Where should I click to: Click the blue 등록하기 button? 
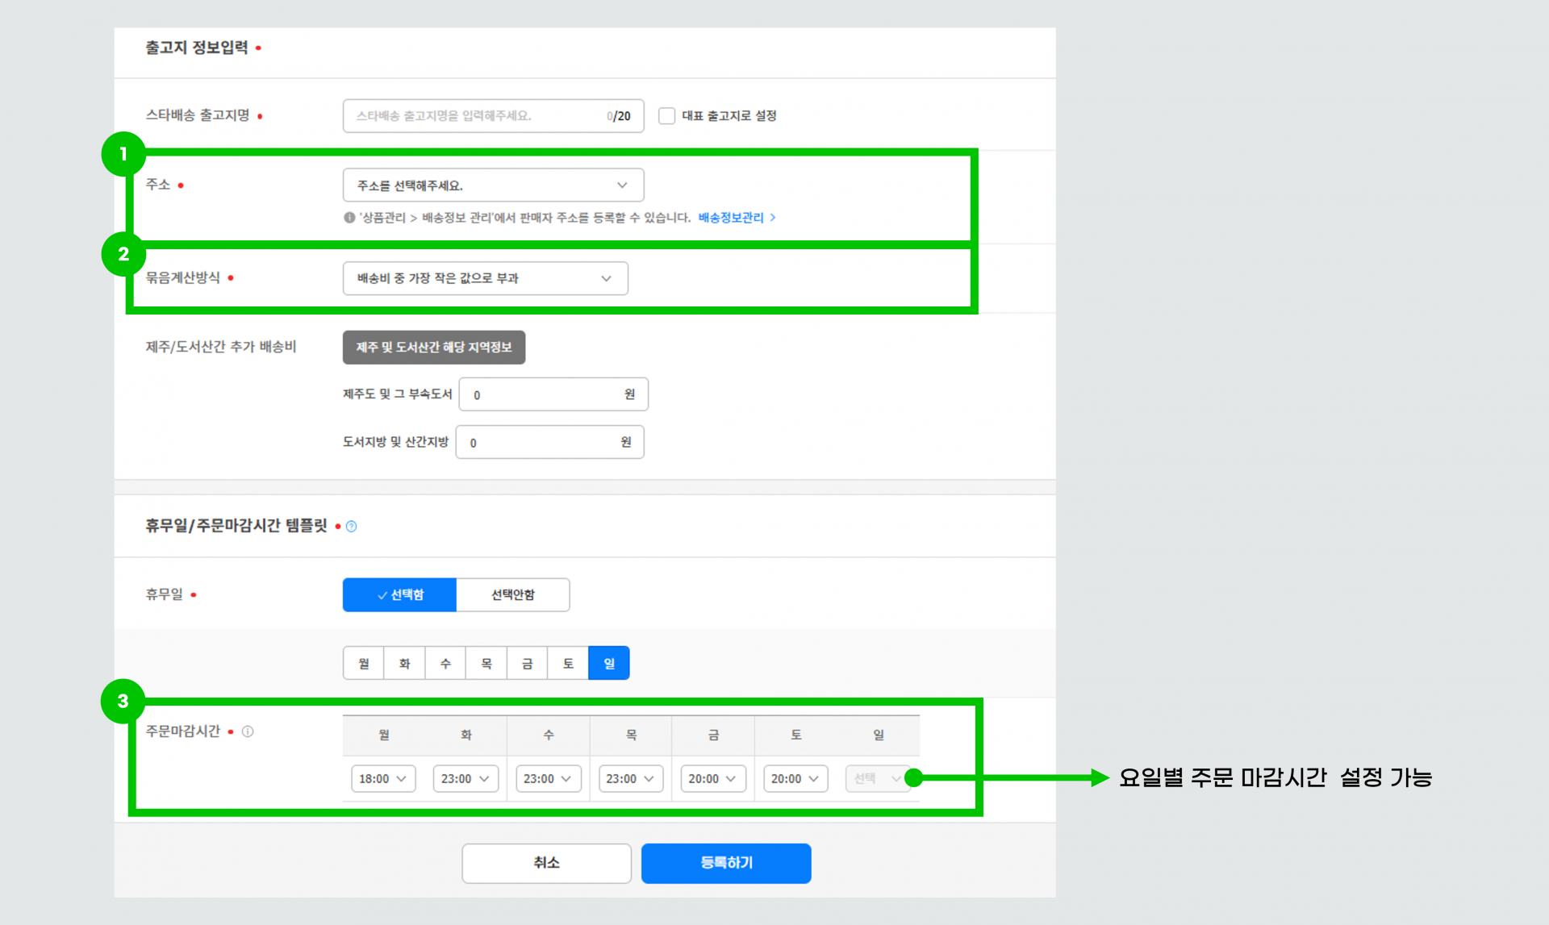[725, 863]
